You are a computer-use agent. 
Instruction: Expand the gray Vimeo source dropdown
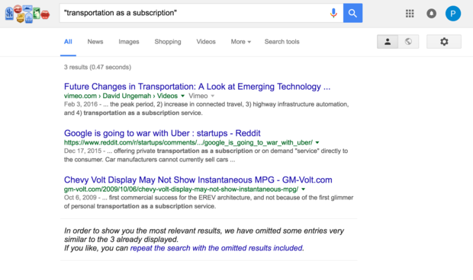(x=213, y=96)
